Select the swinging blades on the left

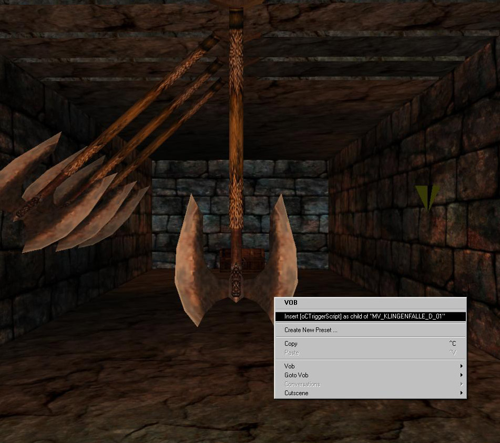[68, 200]
